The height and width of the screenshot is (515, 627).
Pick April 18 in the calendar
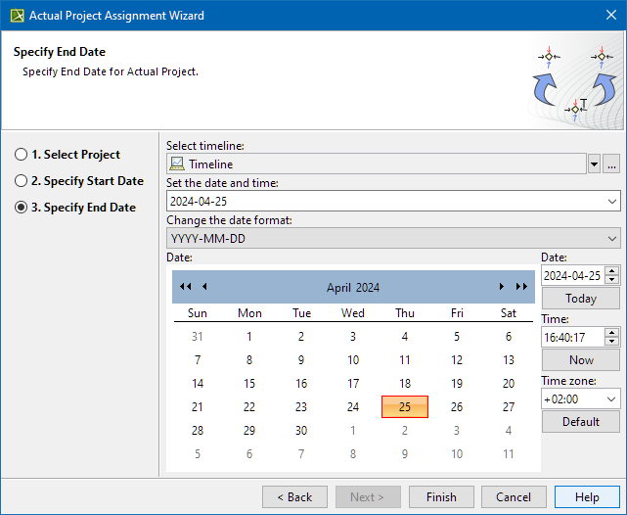point(405,384)
